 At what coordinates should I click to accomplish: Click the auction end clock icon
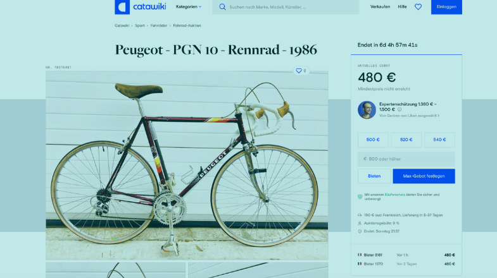[360, 231]
